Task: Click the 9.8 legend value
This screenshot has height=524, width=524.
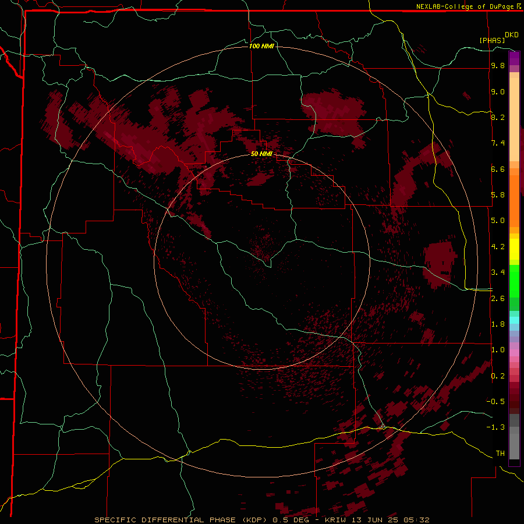Action: [x=498, y=66]
